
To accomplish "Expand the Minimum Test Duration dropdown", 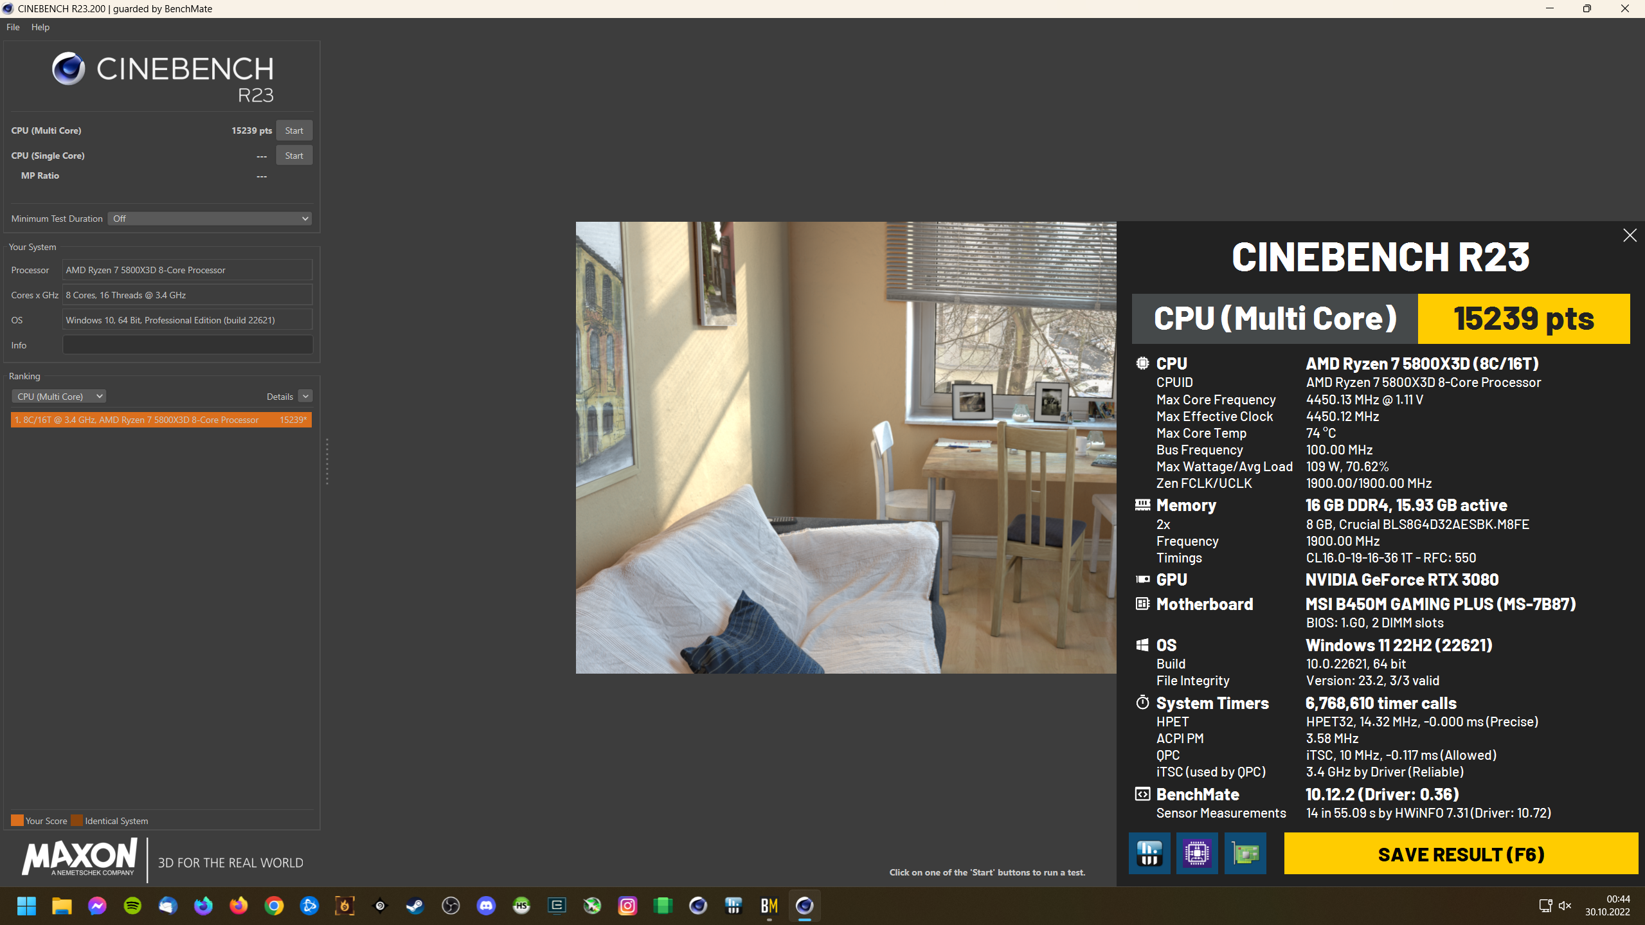I will (x=210, y=219).
